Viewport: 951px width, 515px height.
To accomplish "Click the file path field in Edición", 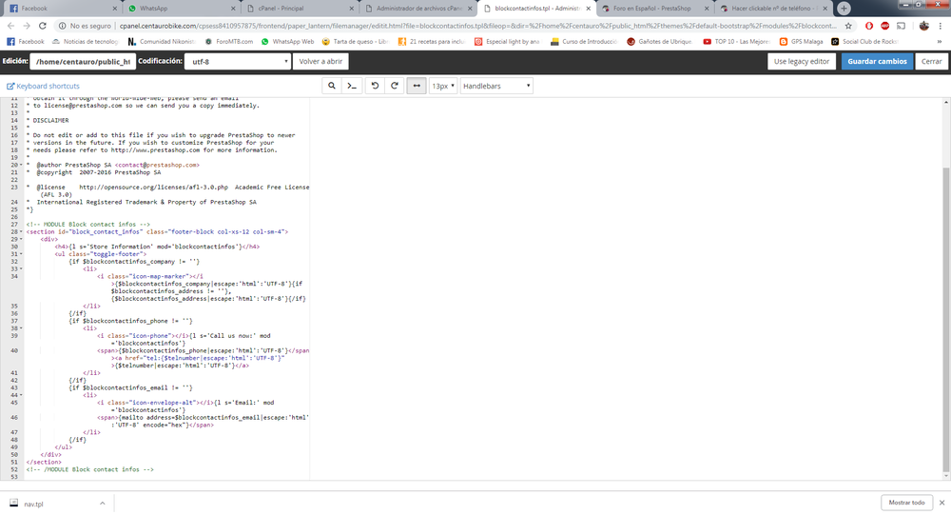I will (83, 61).
